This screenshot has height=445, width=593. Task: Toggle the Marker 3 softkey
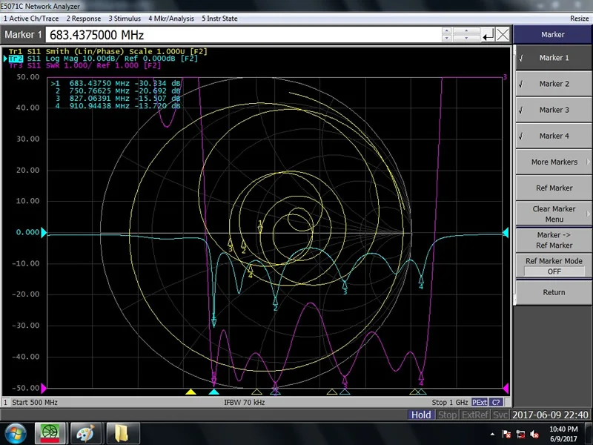[x=553, y=110]
